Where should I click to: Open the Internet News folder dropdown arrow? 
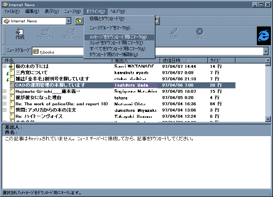pyautogui.click(x=69, y=21)
